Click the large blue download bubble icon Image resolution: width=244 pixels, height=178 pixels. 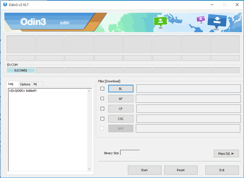[x=217, y=21]
